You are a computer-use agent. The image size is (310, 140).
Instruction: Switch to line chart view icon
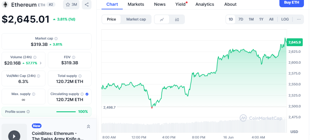[x=162, y=19]
